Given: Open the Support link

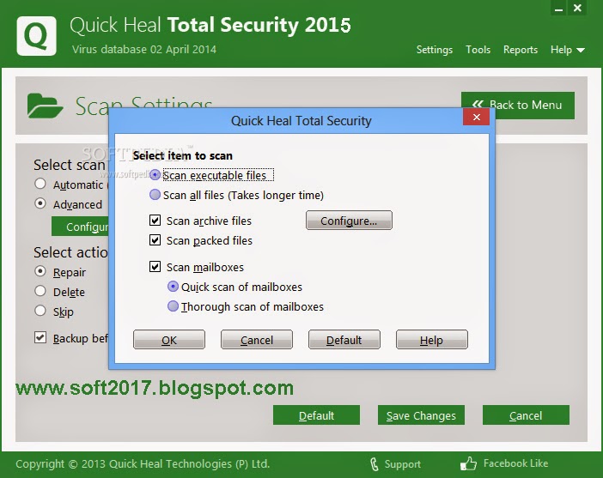Looking at the screenshot, I should tap(402, 464).
